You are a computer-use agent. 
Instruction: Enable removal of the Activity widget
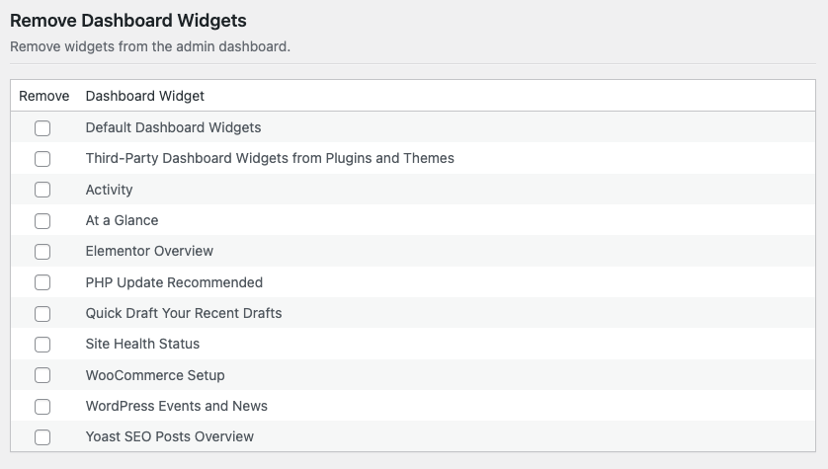(42, 190)
